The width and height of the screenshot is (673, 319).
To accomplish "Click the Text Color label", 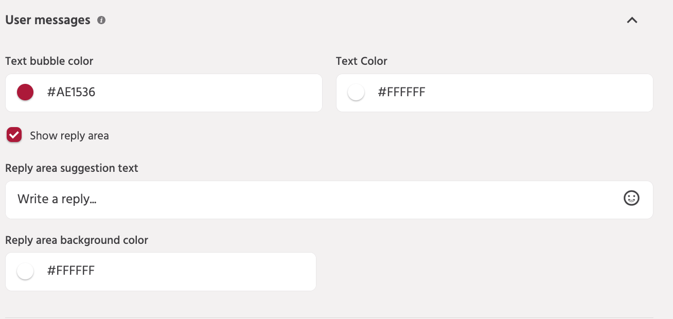I will pyautogui.click(x=361, y=61).
